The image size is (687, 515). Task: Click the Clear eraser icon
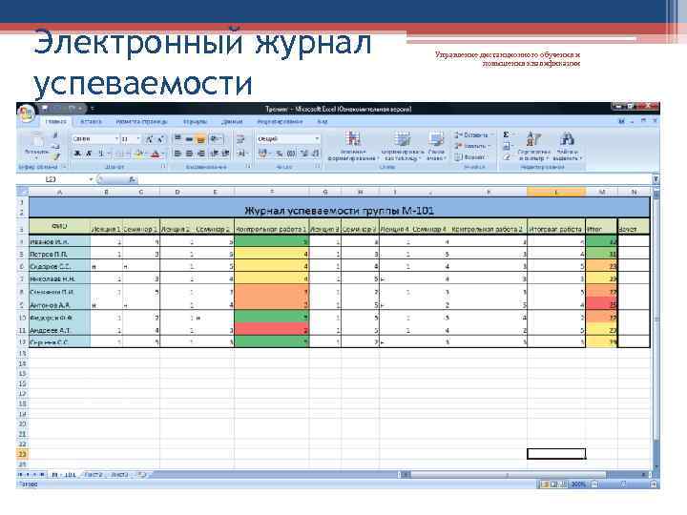click(x=507, y=156)
